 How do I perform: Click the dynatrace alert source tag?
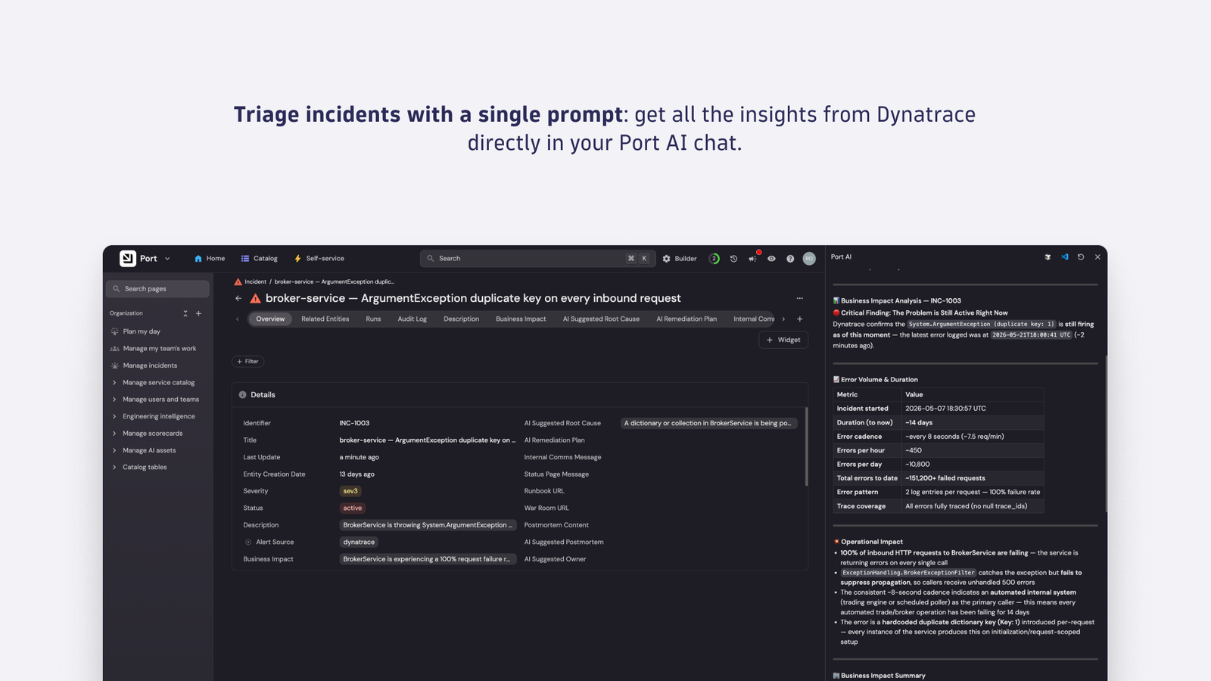coord(359,543)
